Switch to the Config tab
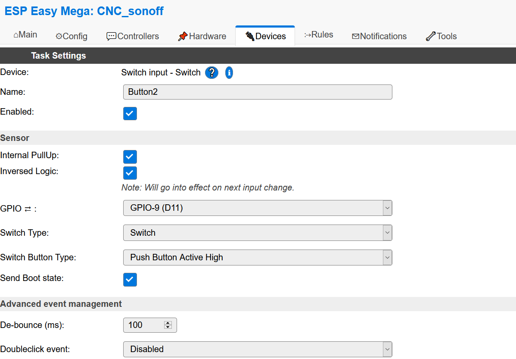Image resolution: width=516 pixels, height=359 pixels. (71, 36)
